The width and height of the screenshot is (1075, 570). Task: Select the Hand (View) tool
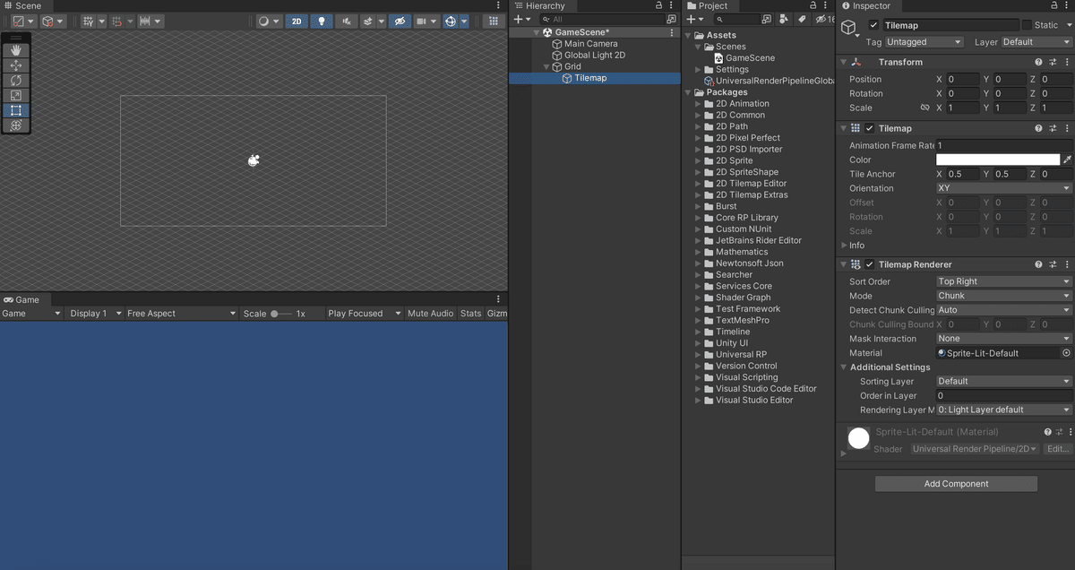click(16, 50)
